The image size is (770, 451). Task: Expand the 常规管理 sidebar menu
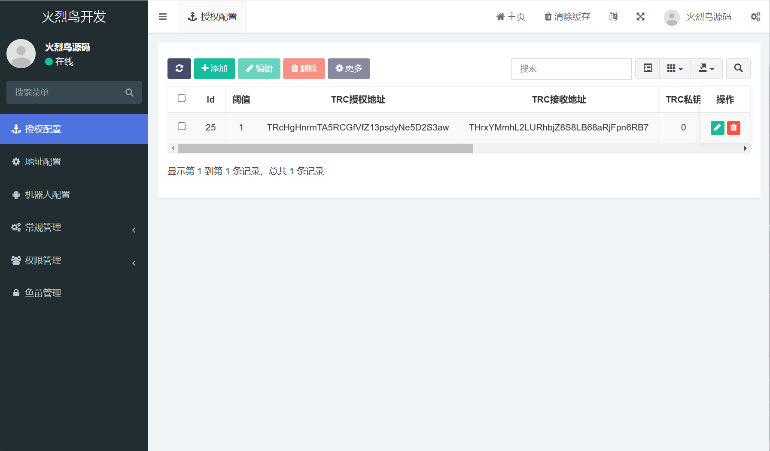74,227
